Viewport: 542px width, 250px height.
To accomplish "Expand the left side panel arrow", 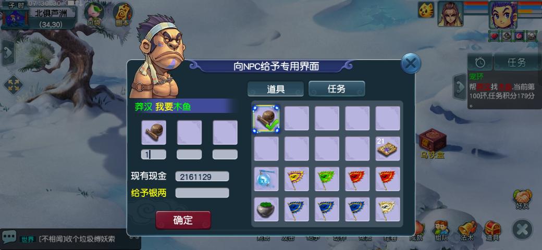I will click(x=8, y=53).
